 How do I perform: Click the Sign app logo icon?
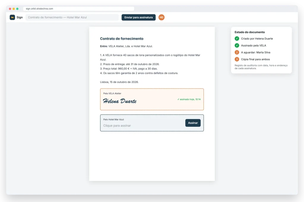tap(12, 17)
